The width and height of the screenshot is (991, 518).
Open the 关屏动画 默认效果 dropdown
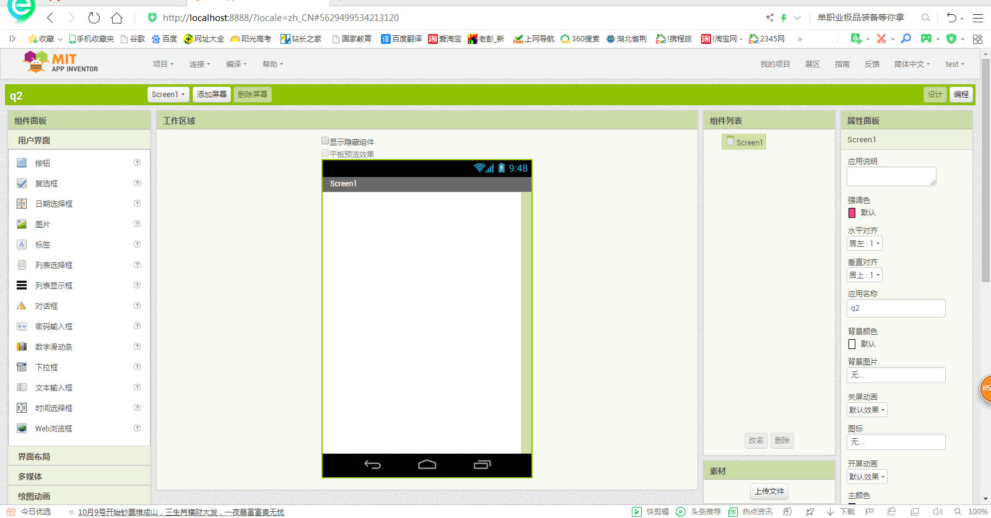(867, 410)
